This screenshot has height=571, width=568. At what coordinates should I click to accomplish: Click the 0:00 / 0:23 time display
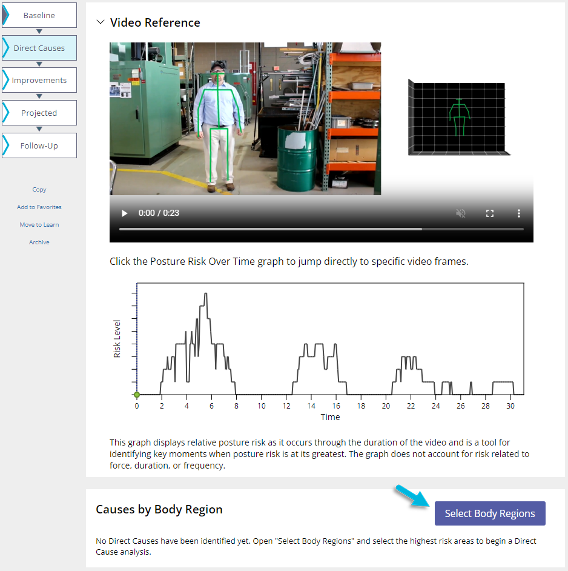(159, 213)
